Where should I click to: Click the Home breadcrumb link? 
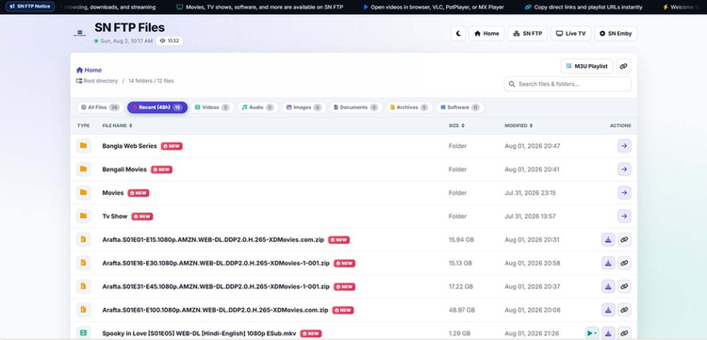(89, 70)
